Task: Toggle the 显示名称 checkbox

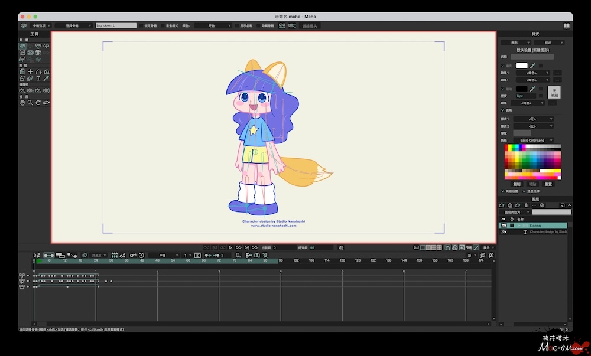Action: click(x=236, y=26)
